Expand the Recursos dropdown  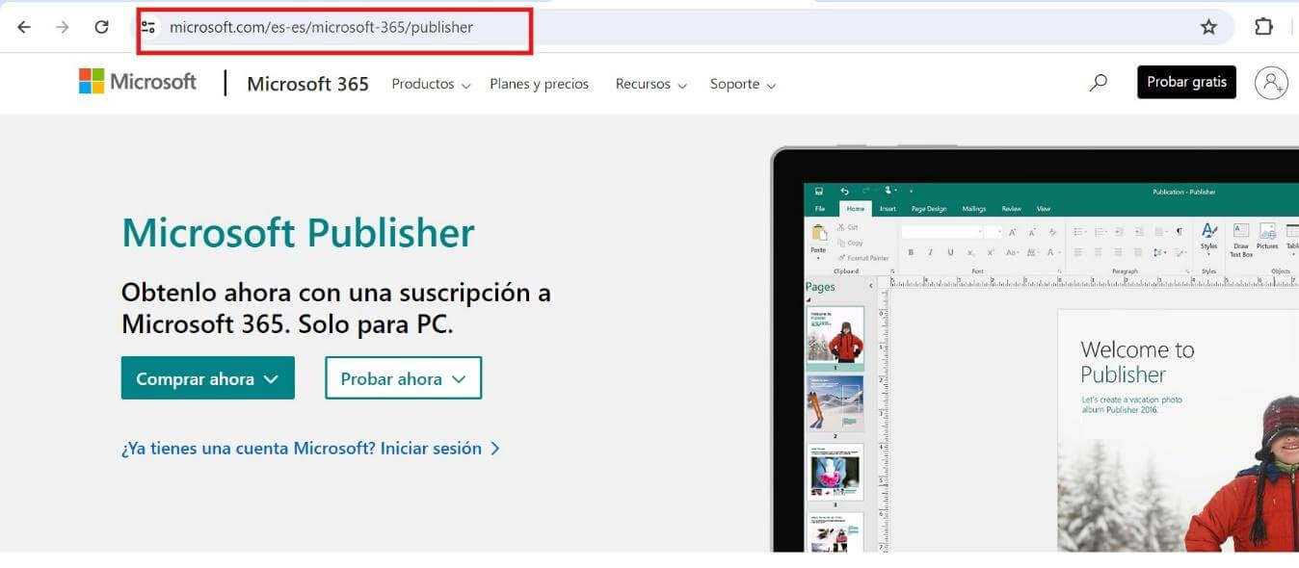tap(651, 84)
